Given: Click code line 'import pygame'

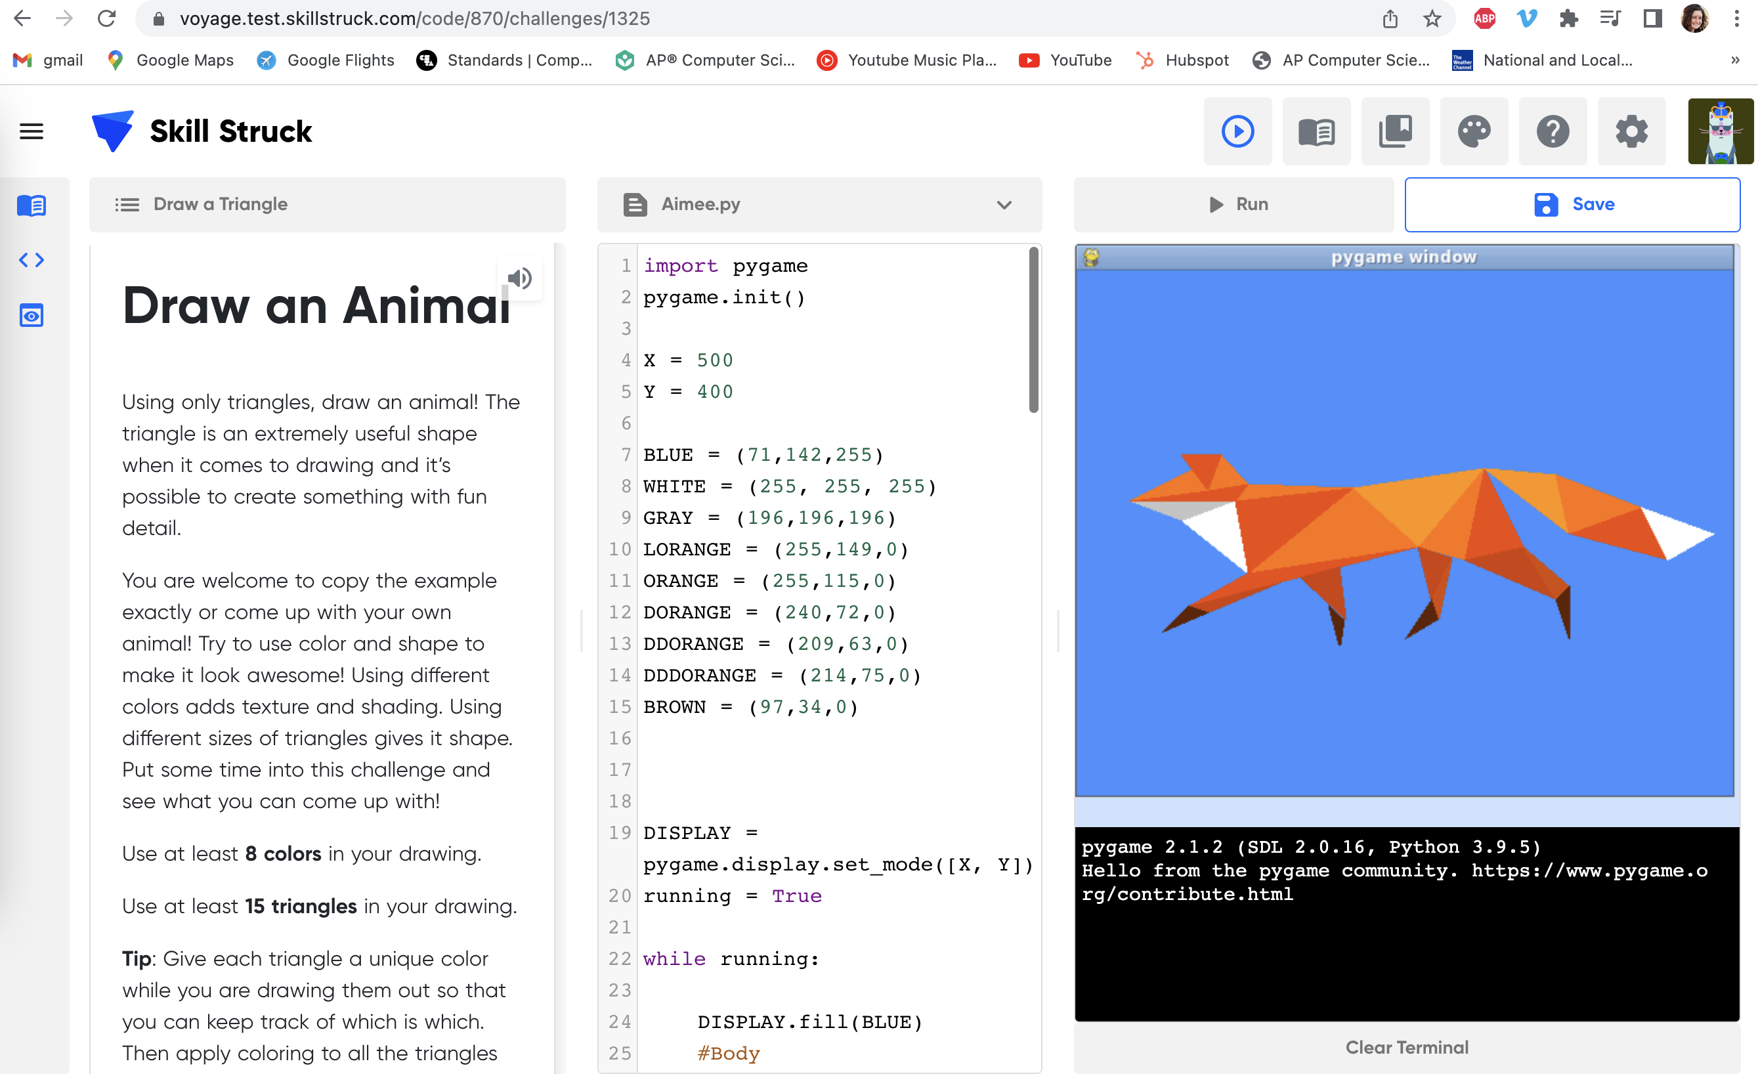Looking at the screenshot, I should (725, 265).
